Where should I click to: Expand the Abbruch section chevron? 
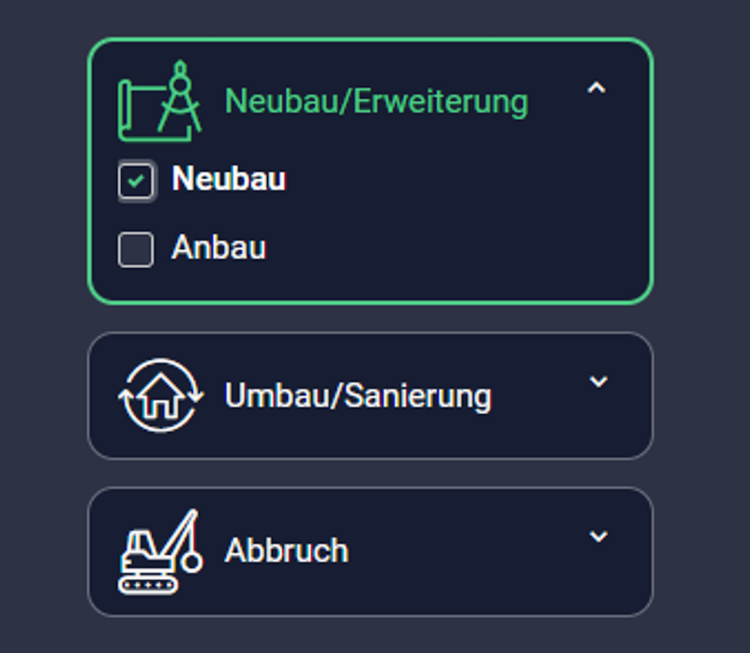click(598, 536)
